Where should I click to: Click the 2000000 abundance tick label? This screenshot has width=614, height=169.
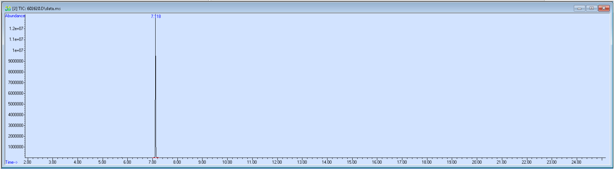[16, 136]
